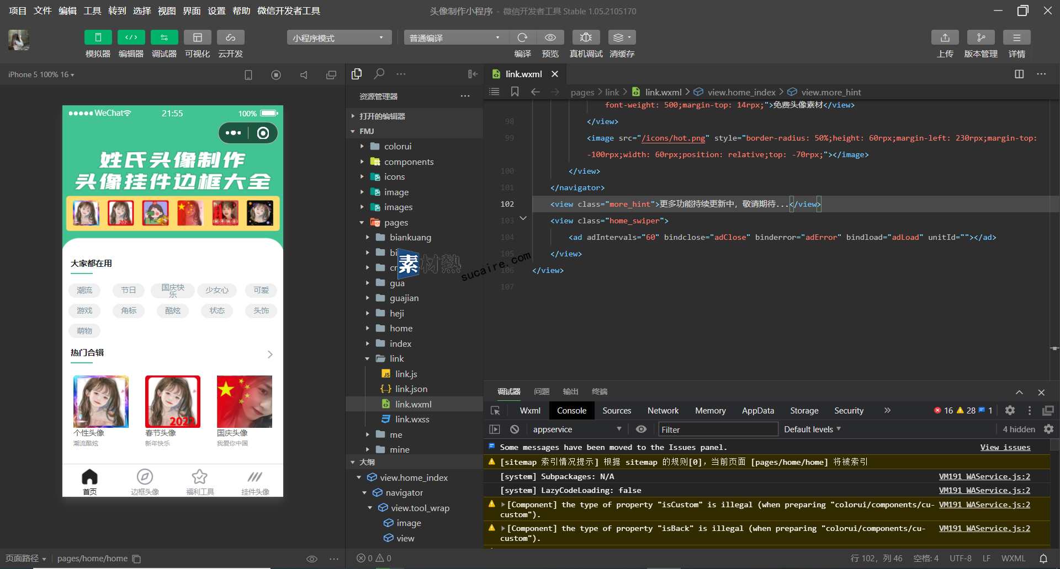Switch to the Network devtools tab

[663, 411]
